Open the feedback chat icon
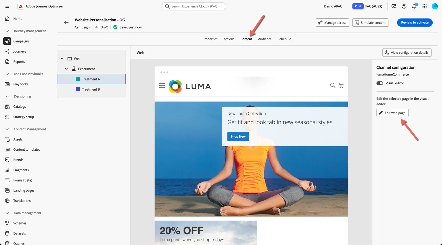This screenshot has height=245, width=442. [x=394, y=6]
